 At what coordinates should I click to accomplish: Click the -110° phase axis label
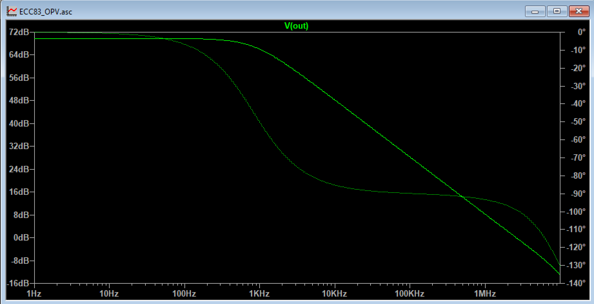[x=576, y=229]
